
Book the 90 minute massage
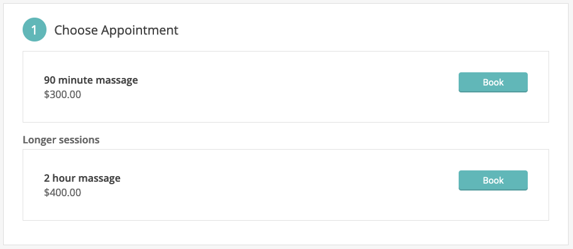click(x=493, y=82)
